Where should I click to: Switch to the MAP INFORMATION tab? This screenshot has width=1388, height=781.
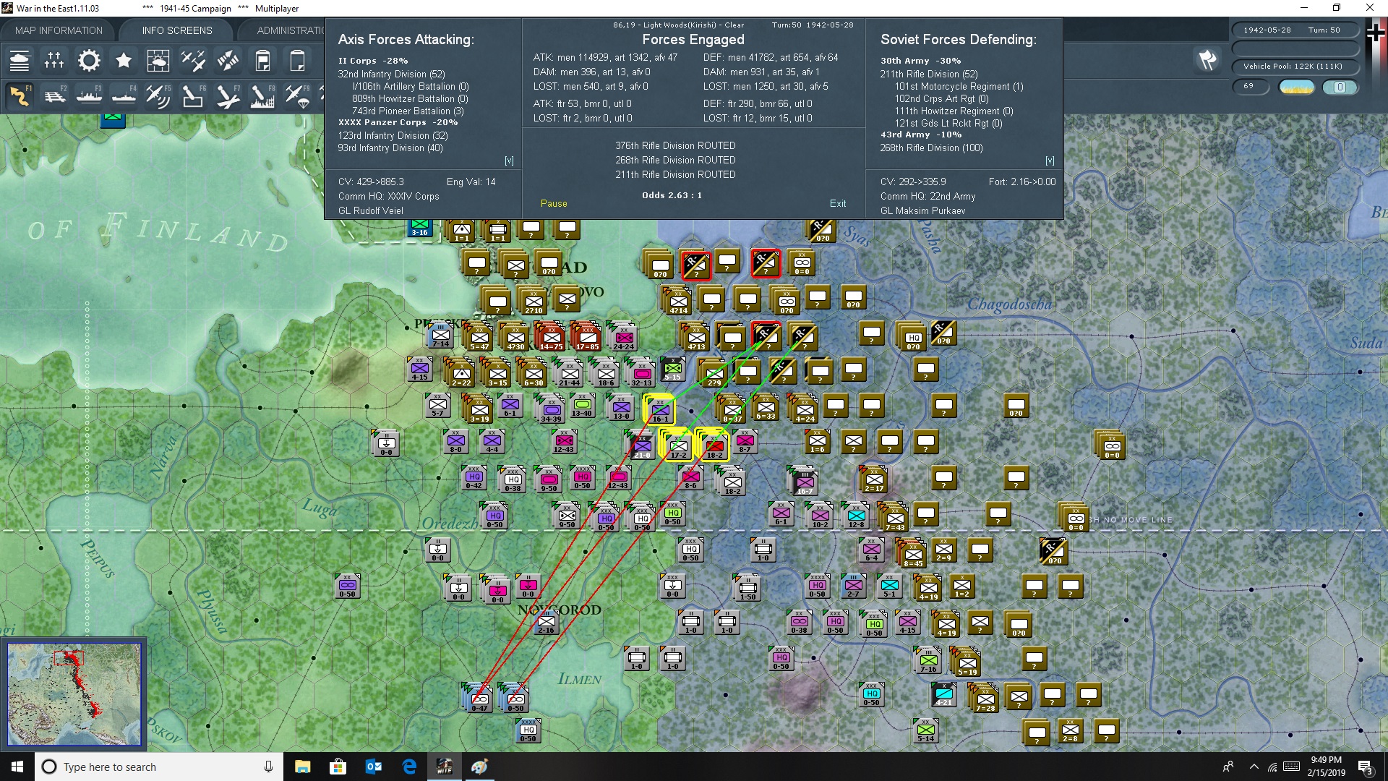point(59,30)
